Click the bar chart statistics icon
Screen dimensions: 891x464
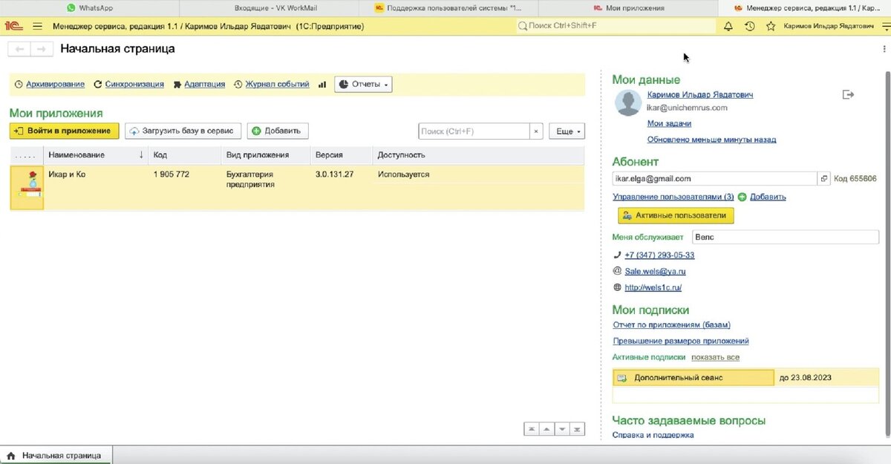point(322,85)
